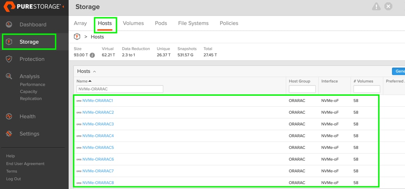Open Settings in the sidebar

(30, 134)
